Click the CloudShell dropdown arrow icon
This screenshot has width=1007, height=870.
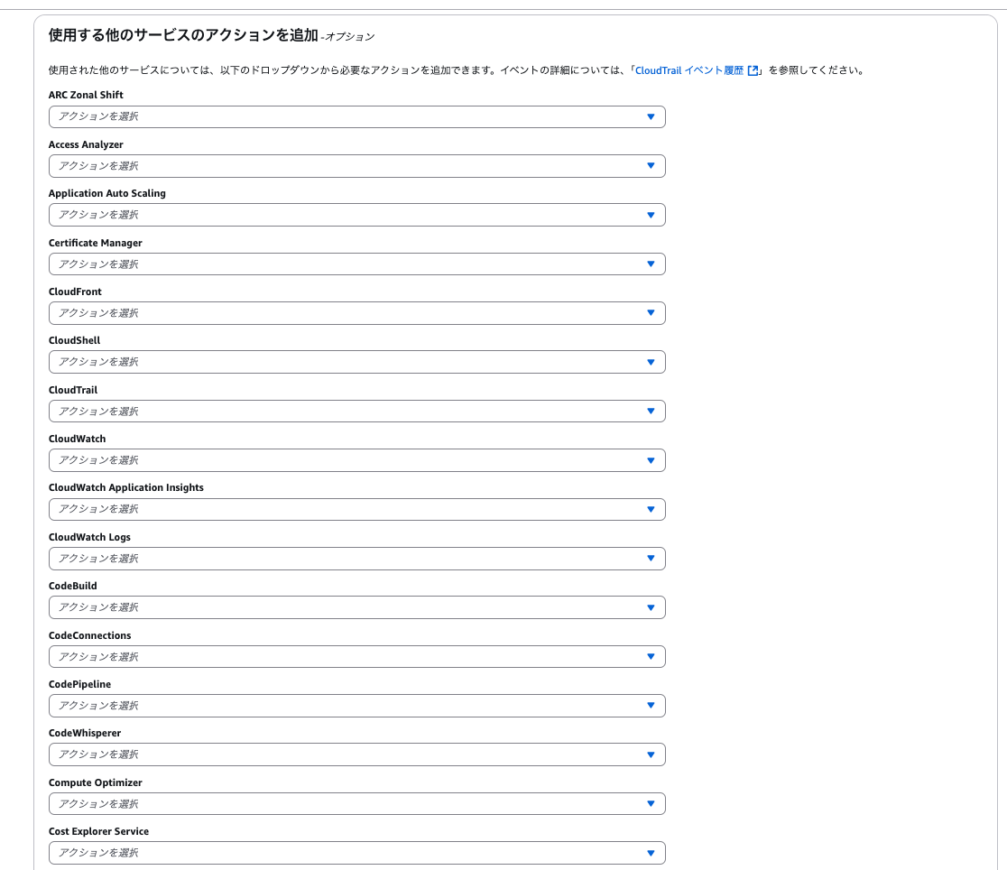651,362
